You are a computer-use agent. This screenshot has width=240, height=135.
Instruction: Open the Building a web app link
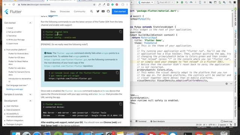coord(15,89)
